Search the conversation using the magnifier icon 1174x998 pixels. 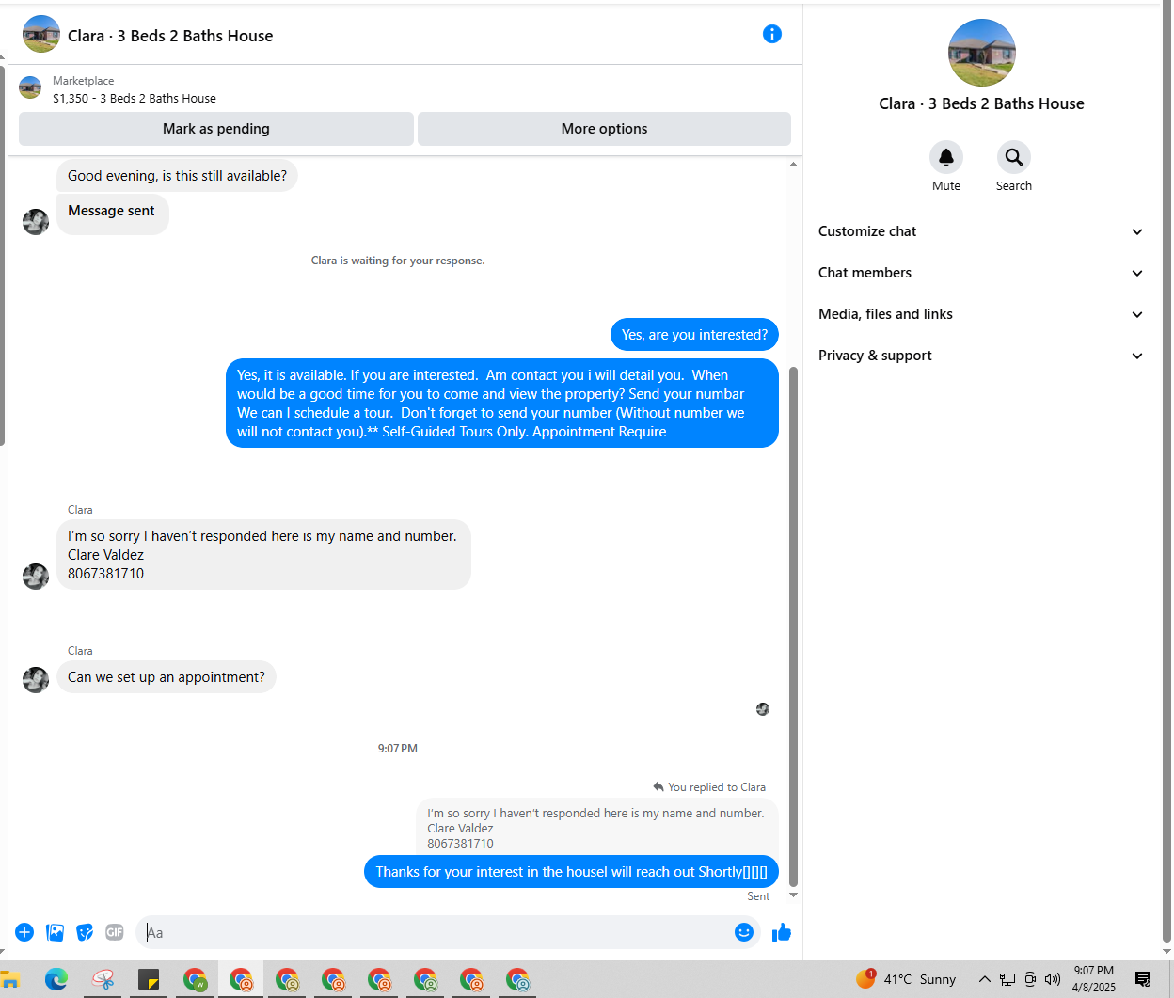coord(1014,157)
